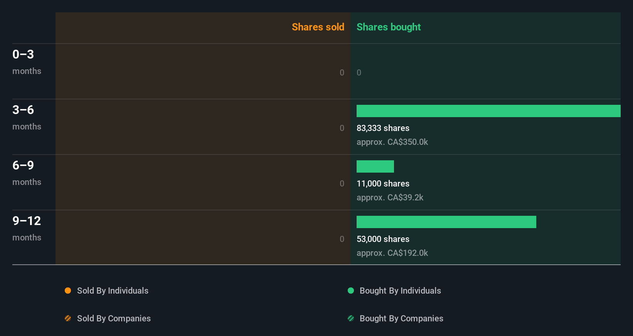Click the Shares sold column header

tap(318, 27)
